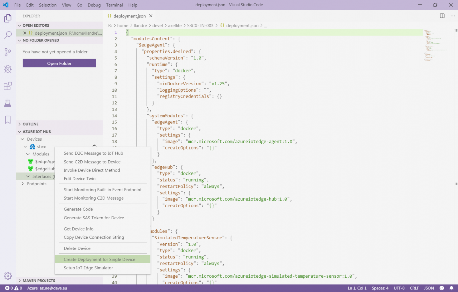Open notifications bell in status bar

[451, 288]
